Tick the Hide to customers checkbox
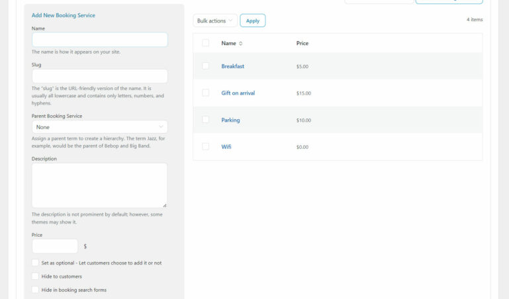509x299 pixels. pyautogui.click(x=35, y=277)
